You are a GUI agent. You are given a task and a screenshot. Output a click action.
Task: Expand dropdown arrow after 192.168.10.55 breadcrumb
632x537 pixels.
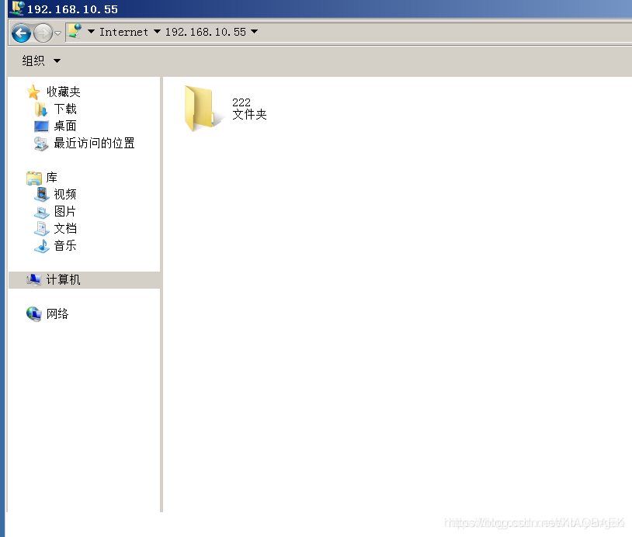point(255,31)
